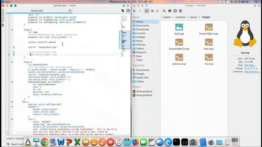
Task: Close the Splash.qml tab in Kate
Action: click(70, 11)
